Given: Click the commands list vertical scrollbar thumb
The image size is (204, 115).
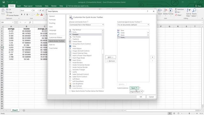Looking at the screenshot, I should pyautogui.click(x=103, y=51).
